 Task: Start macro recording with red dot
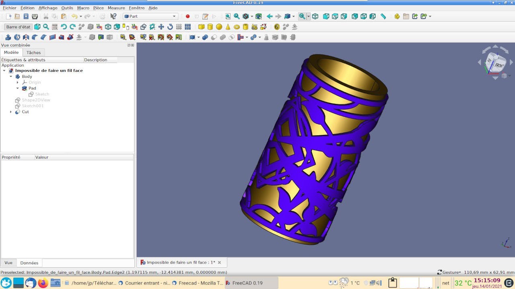point(187,16)
